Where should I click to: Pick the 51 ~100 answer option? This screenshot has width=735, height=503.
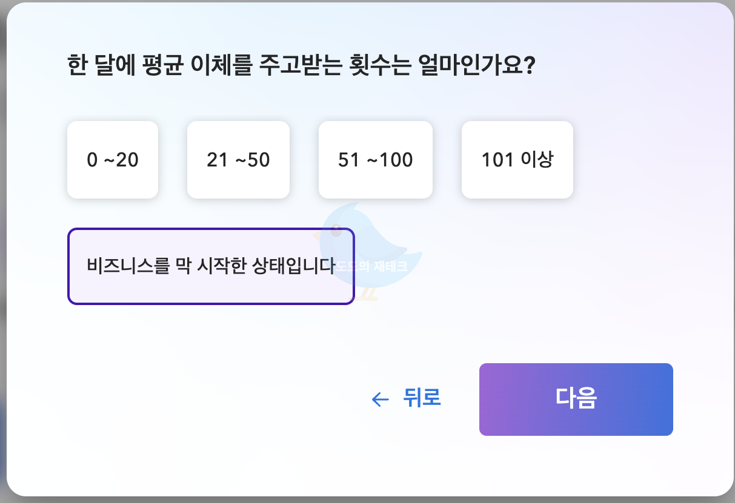375,159
